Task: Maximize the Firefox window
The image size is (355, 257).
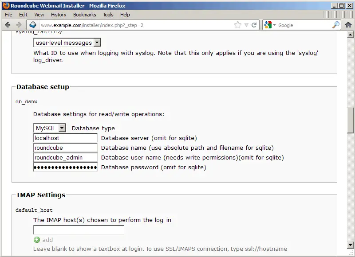Action: point(342,5)
